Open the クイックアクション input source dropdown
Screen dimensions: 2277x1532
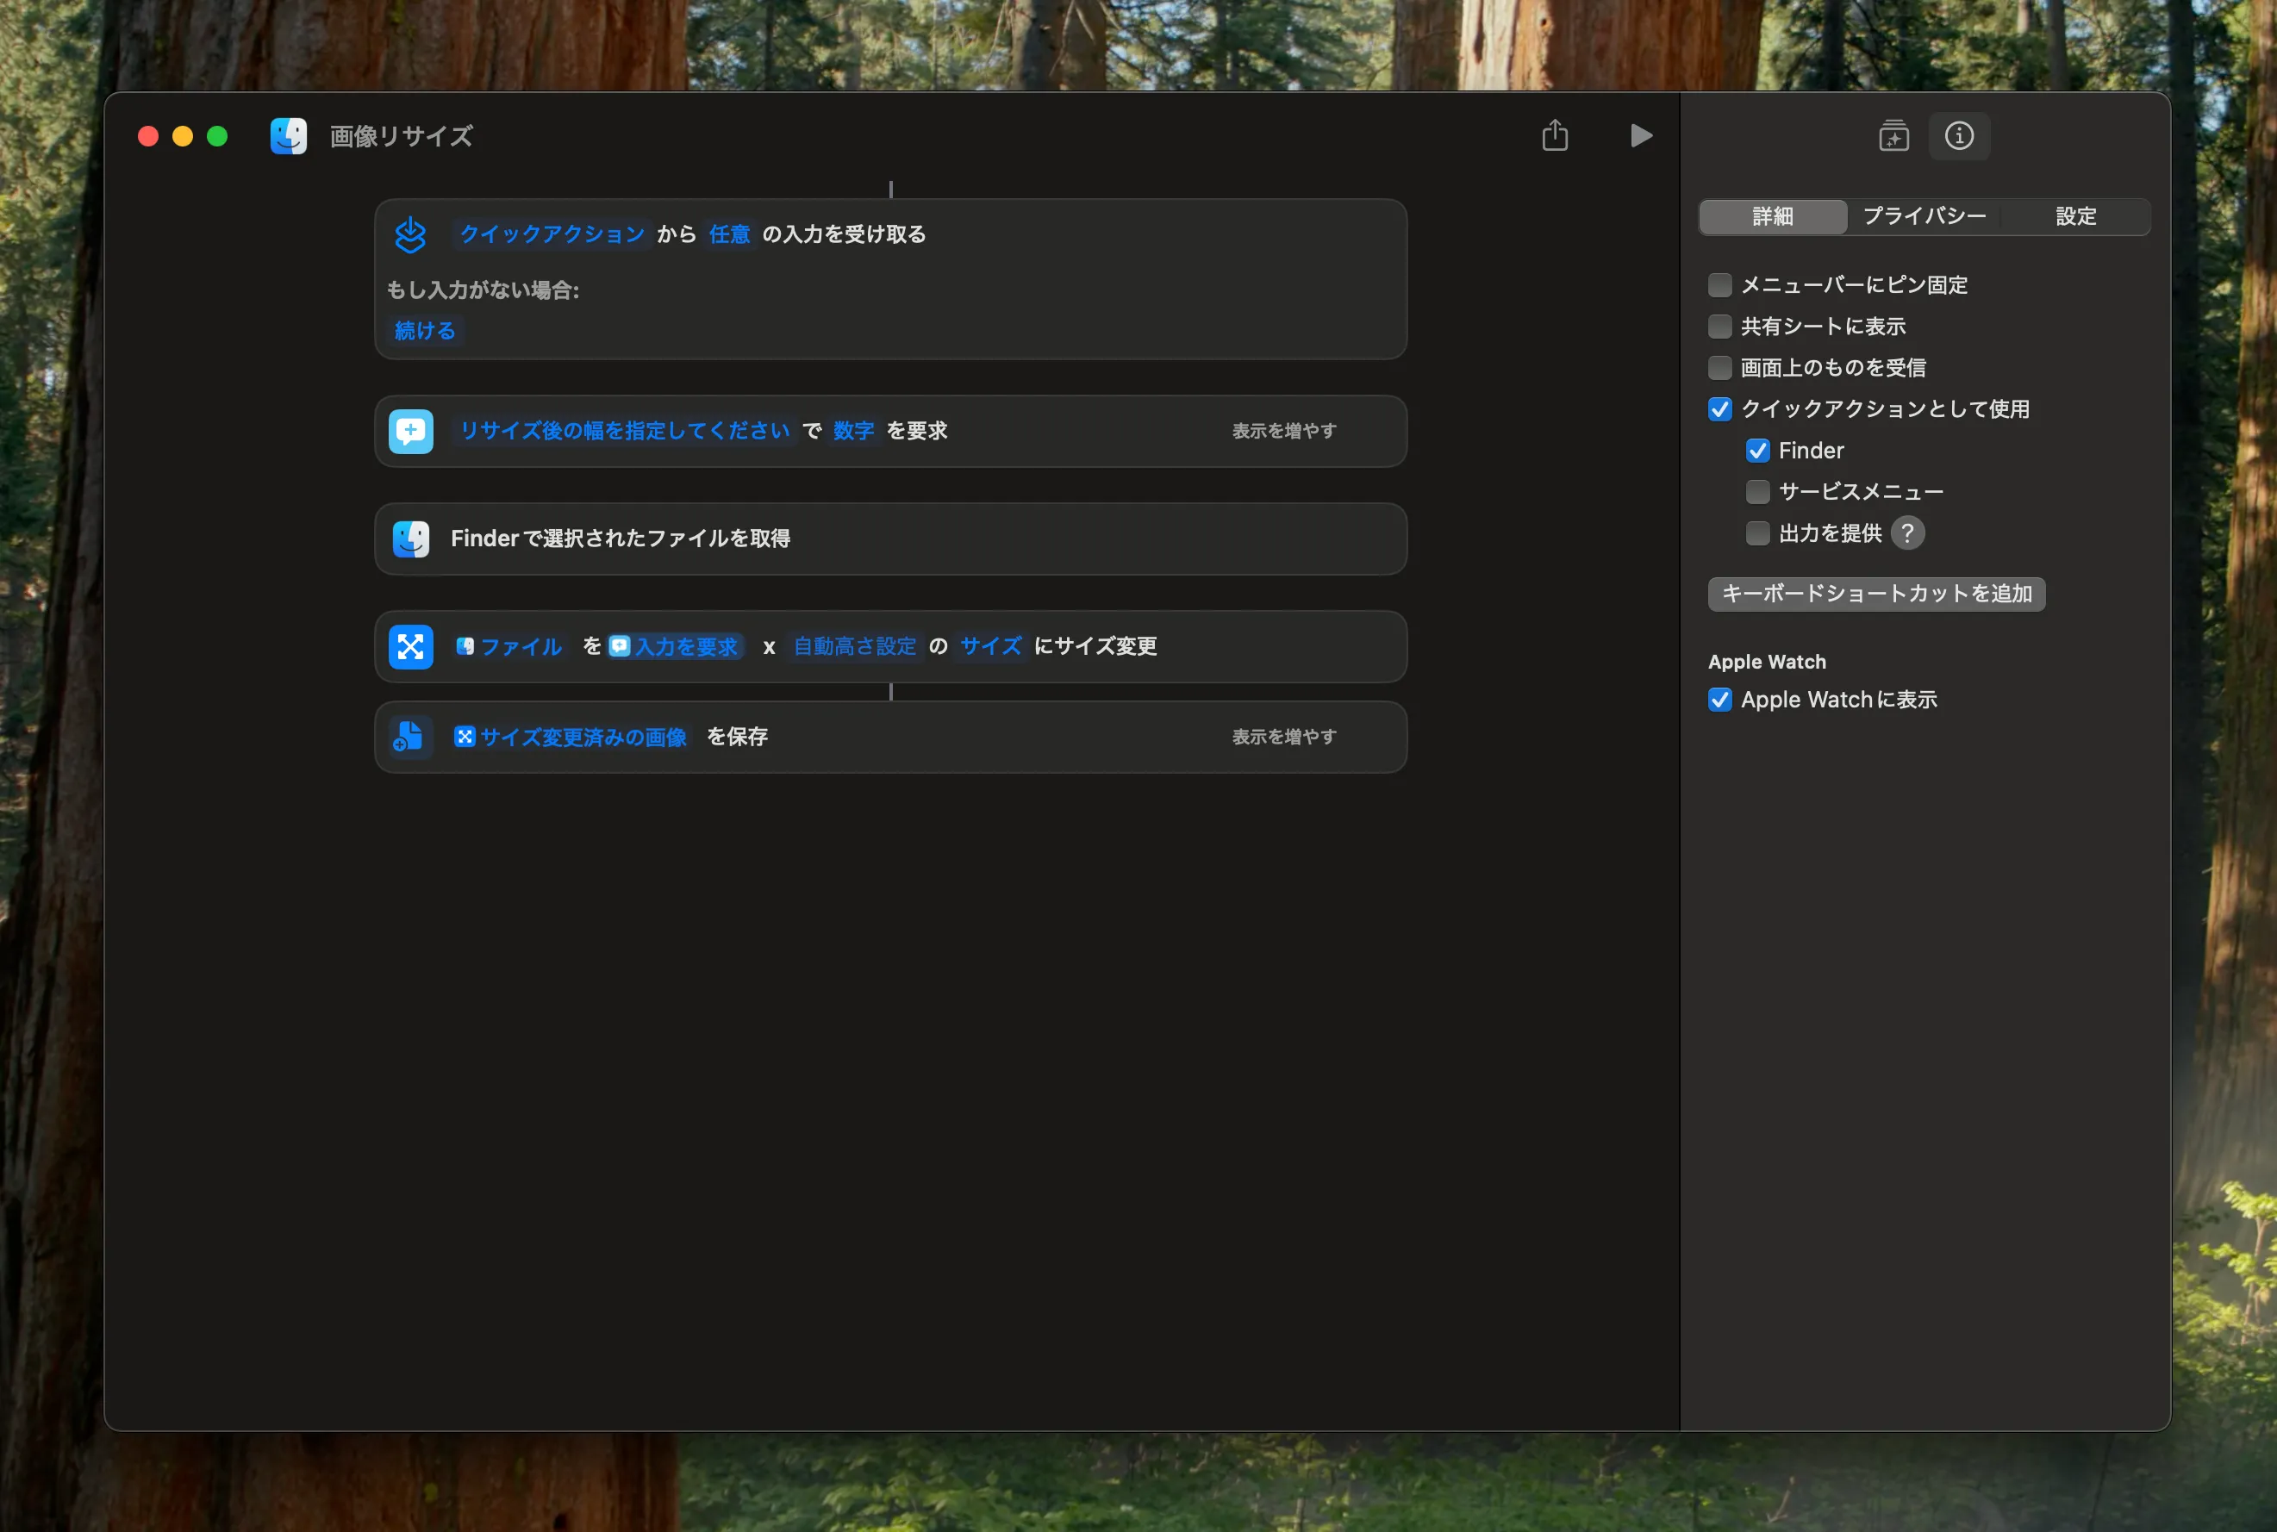(x=552, y=234)
